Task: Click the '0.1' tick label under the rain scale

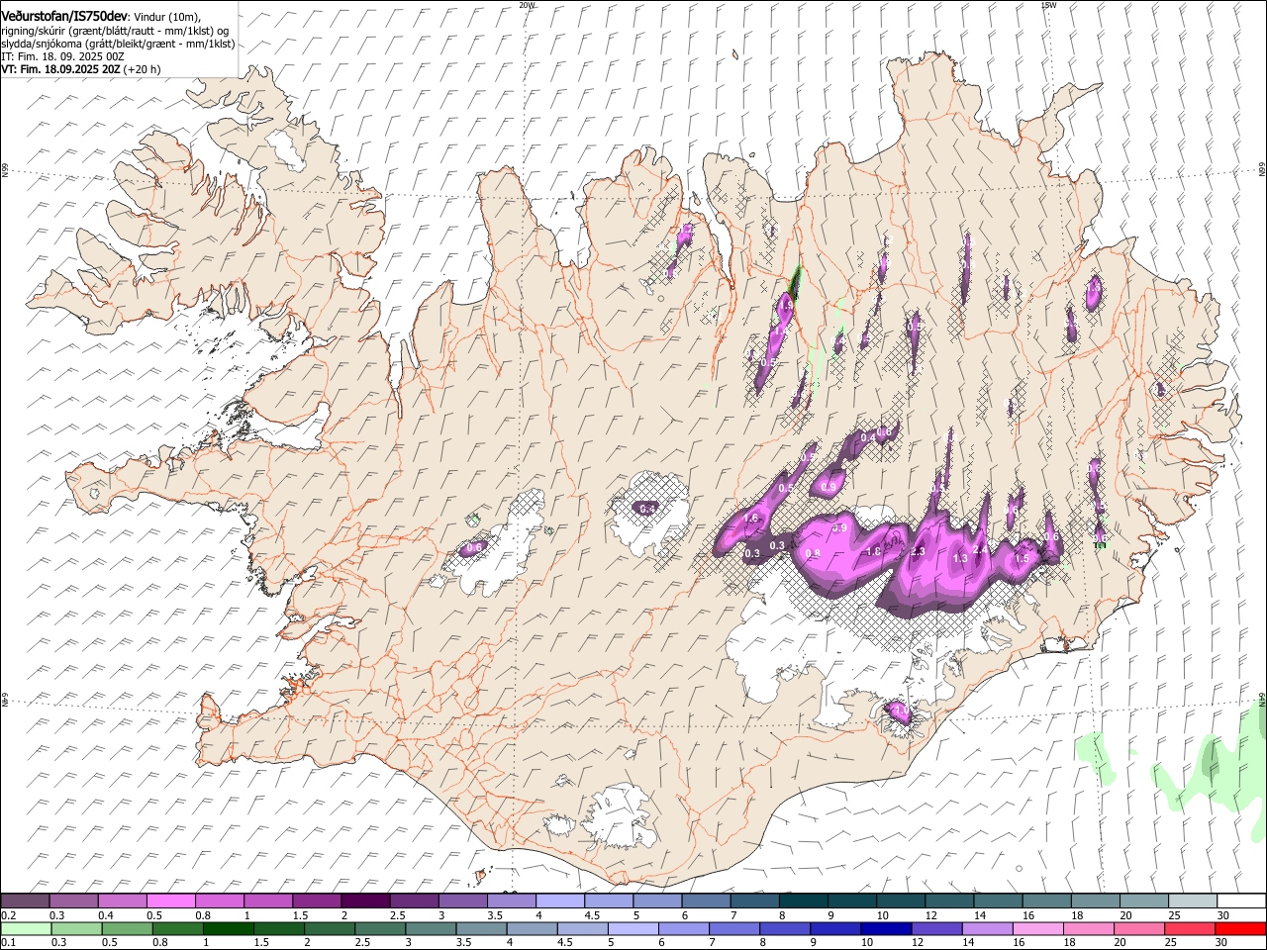Action: (7, 942)
